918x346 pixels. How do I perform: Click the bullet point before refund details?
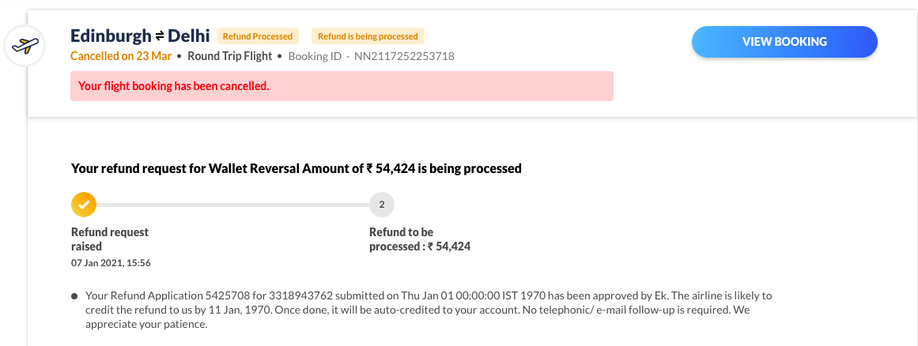click(x=74, y=296)
